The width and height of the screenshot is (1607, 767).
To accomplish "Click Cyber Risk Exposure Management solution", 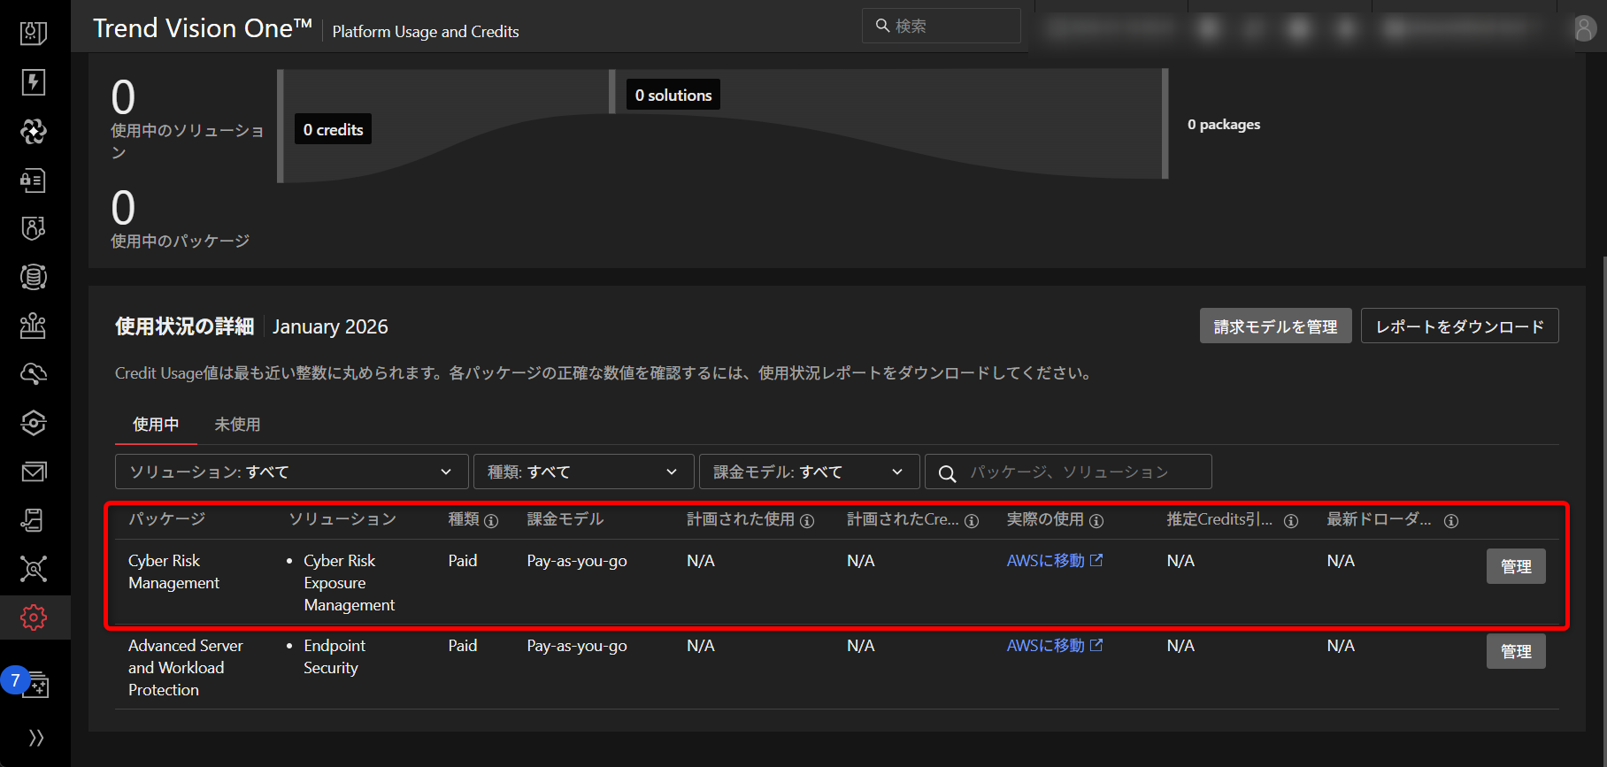I will click(x=349, y=583).
